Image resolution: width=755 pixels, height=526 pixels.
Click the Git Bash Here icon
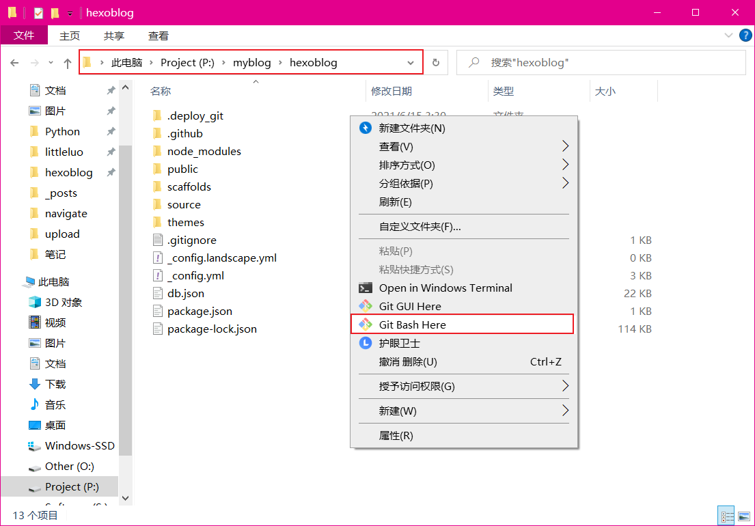click(x=366, y=324)
